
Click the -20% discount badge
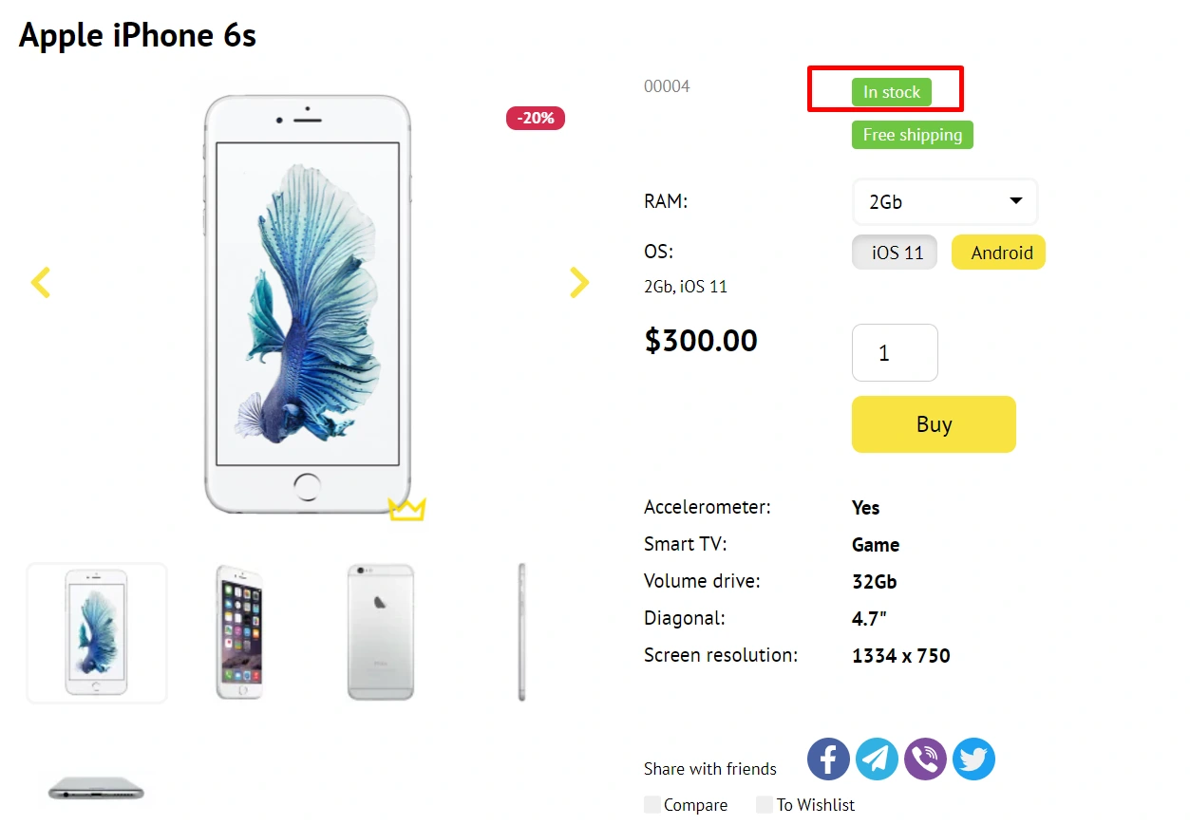tap(536, 118)
